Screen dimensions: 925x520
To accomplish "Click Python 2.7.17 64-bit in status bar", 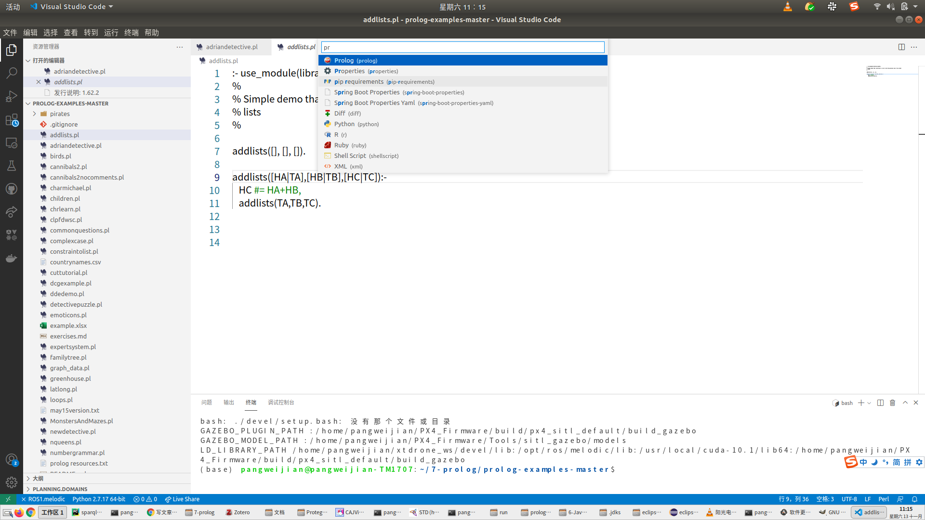I will [x=99, y=499].
